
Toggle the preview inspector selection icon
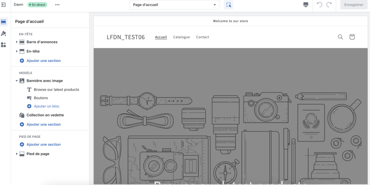(x=228, y=5)
